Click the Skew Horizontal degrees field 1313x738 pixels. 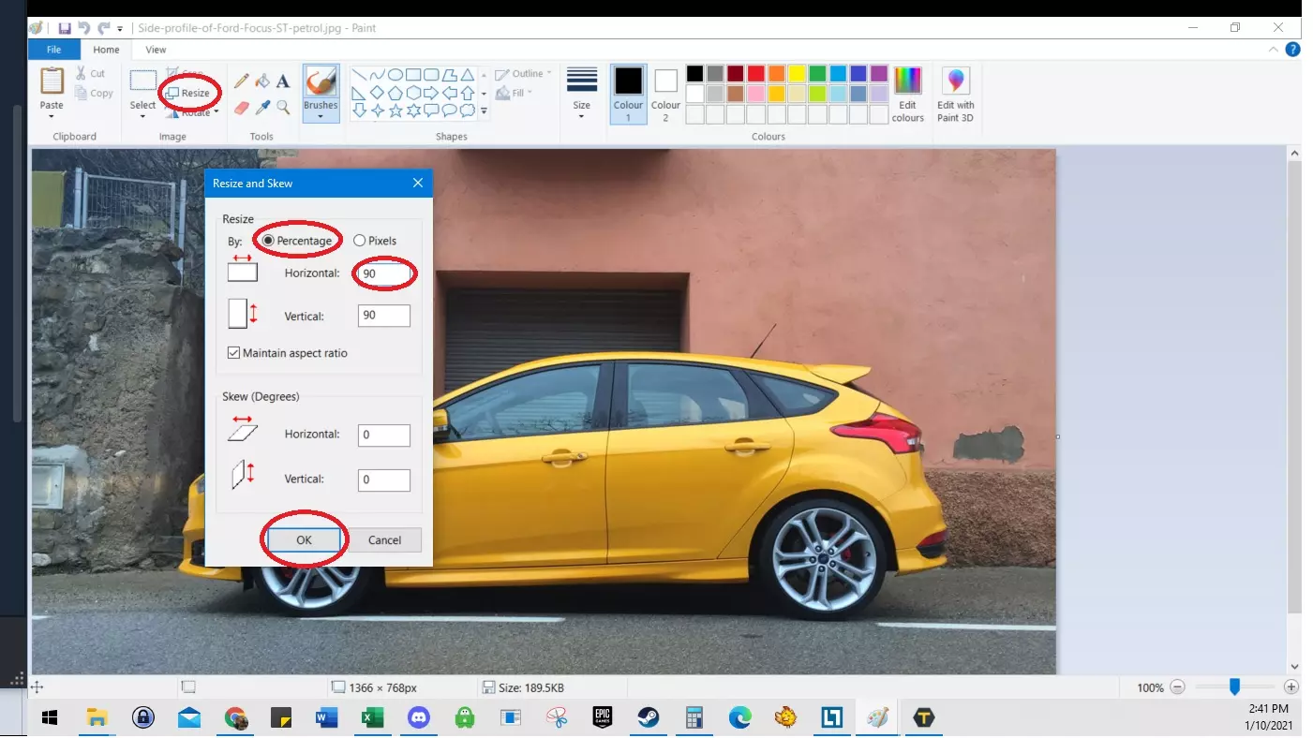(384, 435)
